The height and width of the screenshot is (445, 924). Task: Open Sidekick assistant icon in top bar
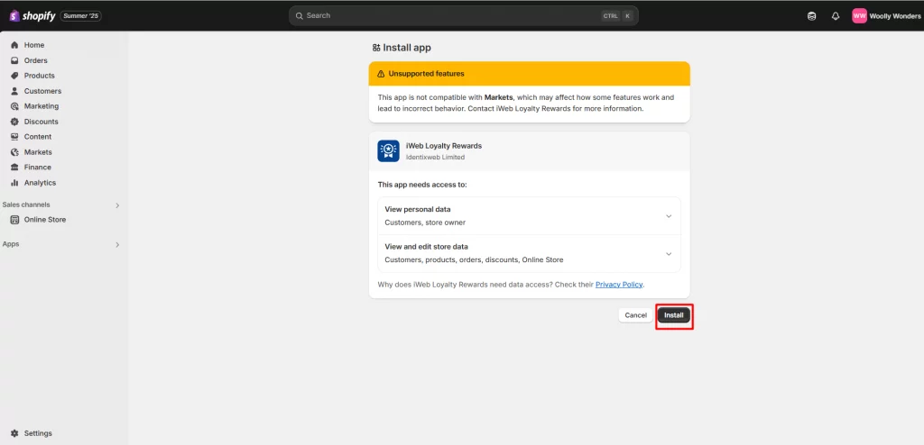[x=812, y=16]
